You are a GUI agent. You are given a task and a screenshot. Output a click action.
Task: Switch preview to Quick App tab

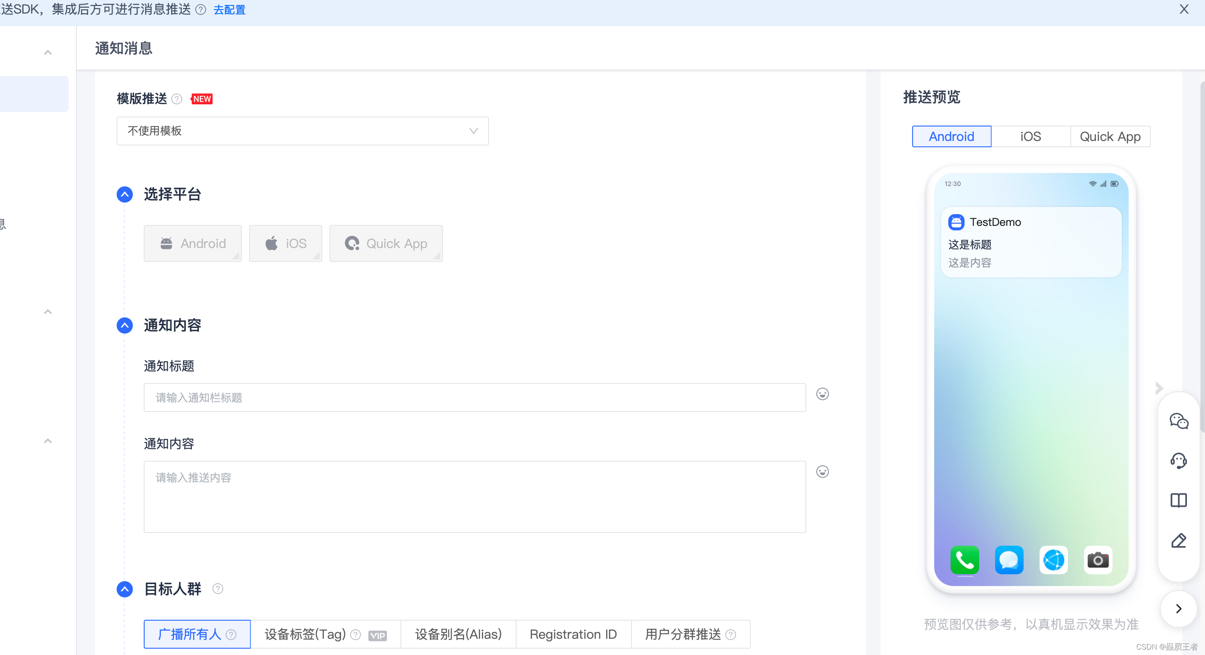[1110, 136]
